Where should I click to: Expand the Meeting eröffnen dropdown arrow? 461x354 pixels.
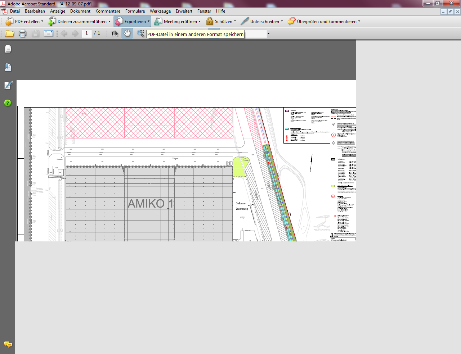tap(200, 21)
